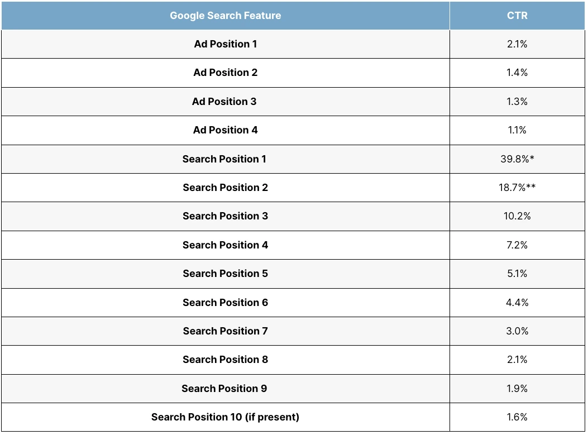Select the "Ad Position 1" cell
Image resolution: width=588 pixels, height=435 pixels.
click(x=225, y=44)
